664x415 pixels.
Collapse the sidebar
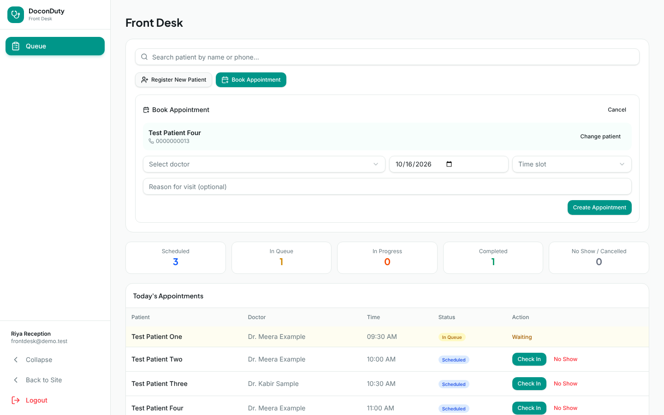point(55,360)
